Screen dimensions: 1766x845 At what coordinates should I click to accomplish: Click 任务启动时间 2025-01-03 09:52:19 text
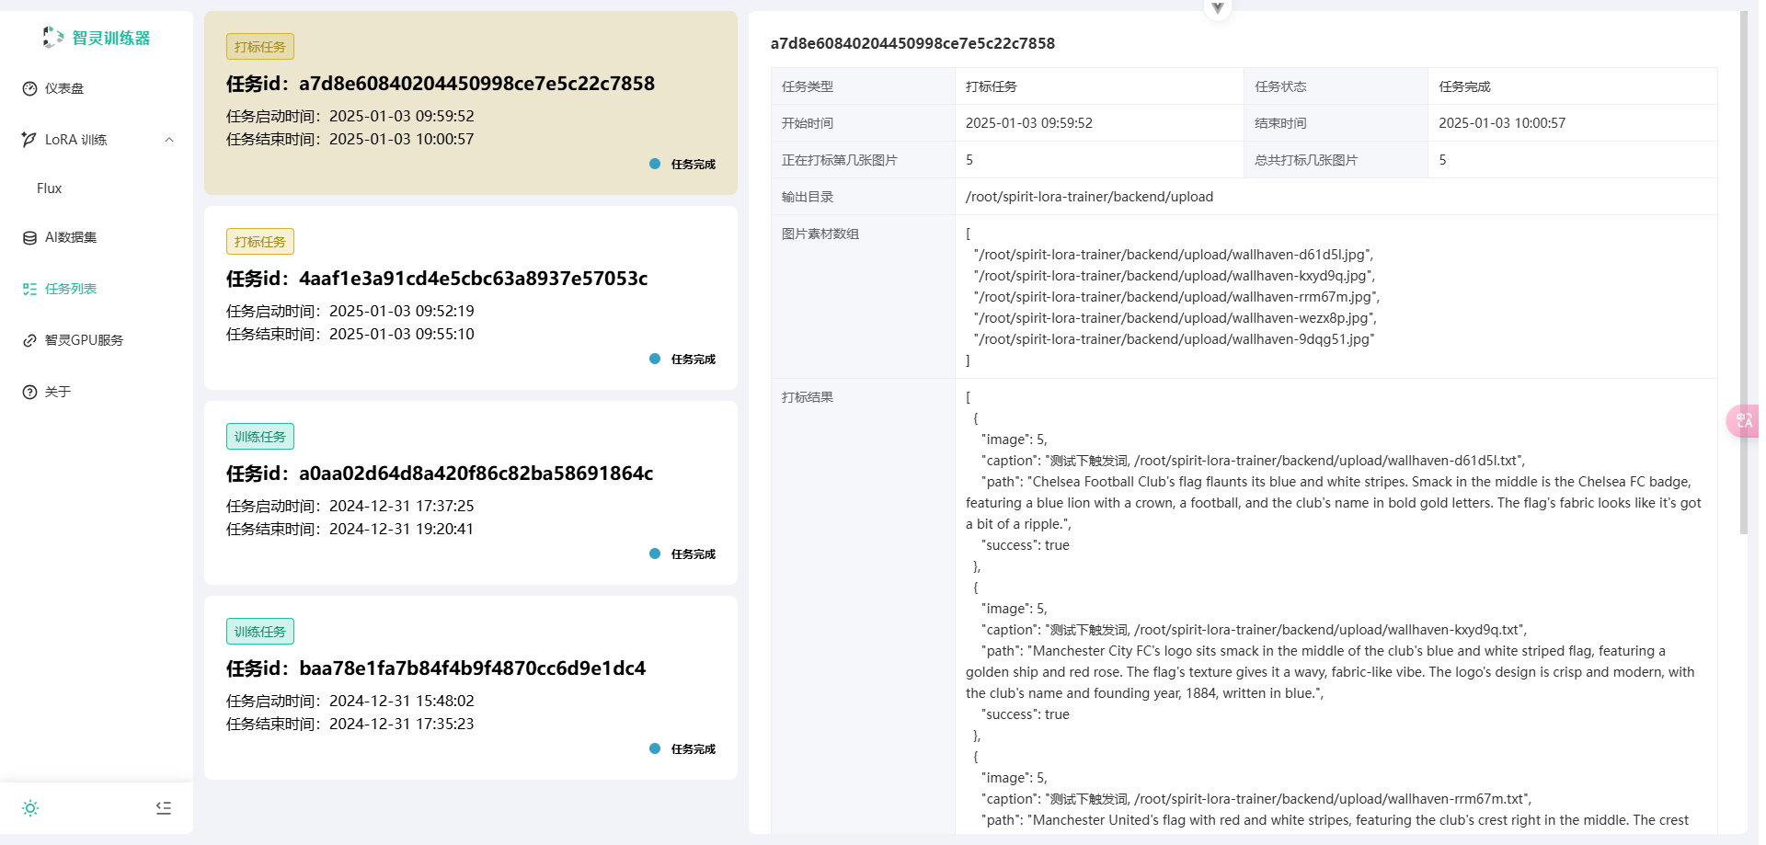click(x=350, y=311)
